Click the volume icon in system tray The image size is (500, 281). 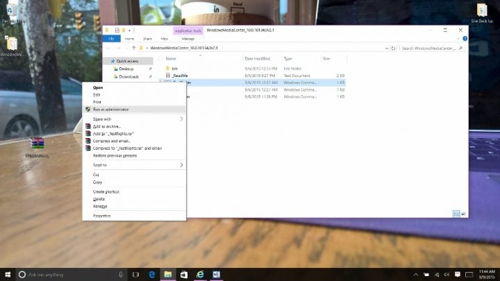tap(447, 274)
